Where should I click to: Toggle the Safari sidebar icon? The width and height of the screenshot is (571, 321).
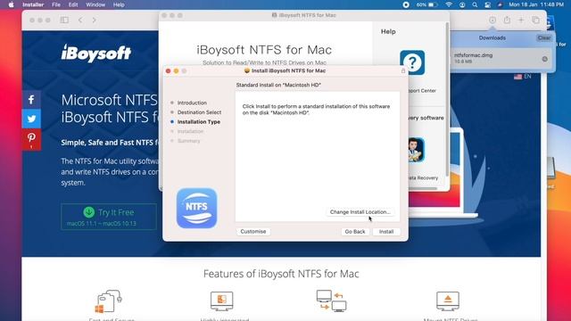pyautogui.click(x=64, y=20)
